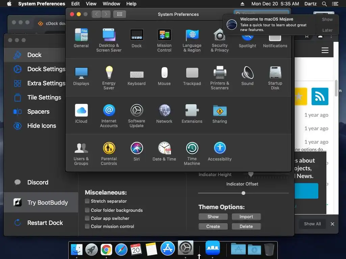
Task: Open Notification Center from menu bar
Action: coord(335,4)
